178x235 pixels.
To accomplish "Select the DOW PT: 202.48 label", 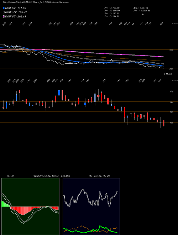I will 15,16.
